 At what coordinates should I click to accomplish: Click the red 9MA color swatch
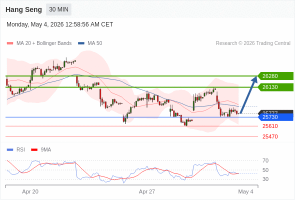[34, 150]
